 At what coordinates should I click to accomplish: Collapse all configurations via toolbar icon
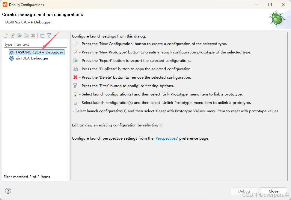(43, 35)
